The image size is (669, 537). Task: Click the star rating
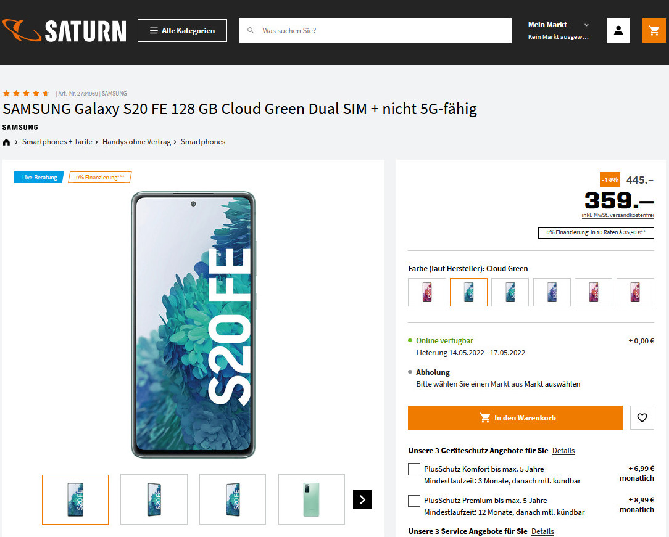[x=26, y=93]
